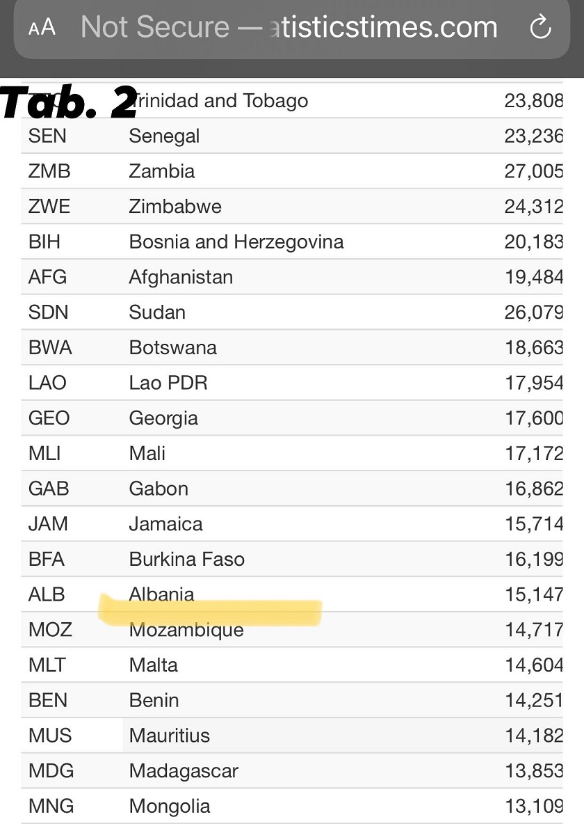Tap the reload page icon
This screenshot has width=584, height=824.
pyautogui.click(x=540, y=27)
